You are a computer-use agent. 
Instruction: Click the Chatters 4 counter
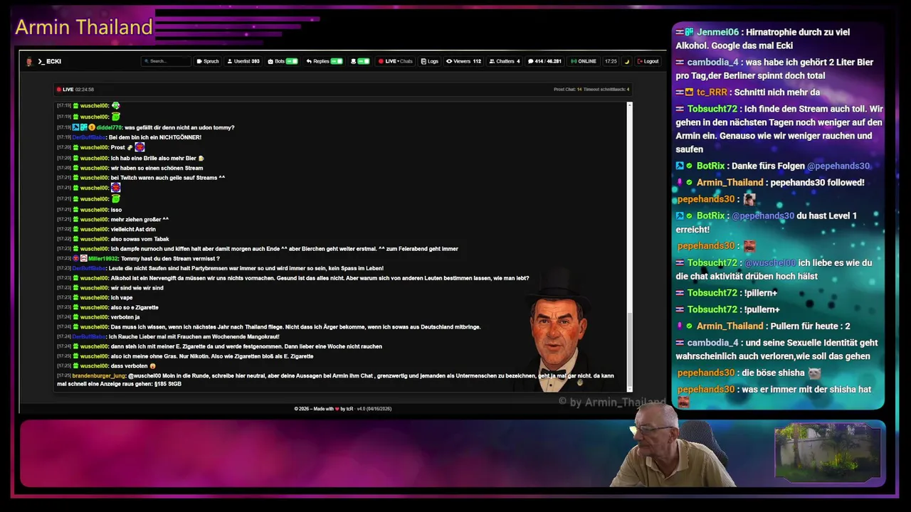[505, 61]
